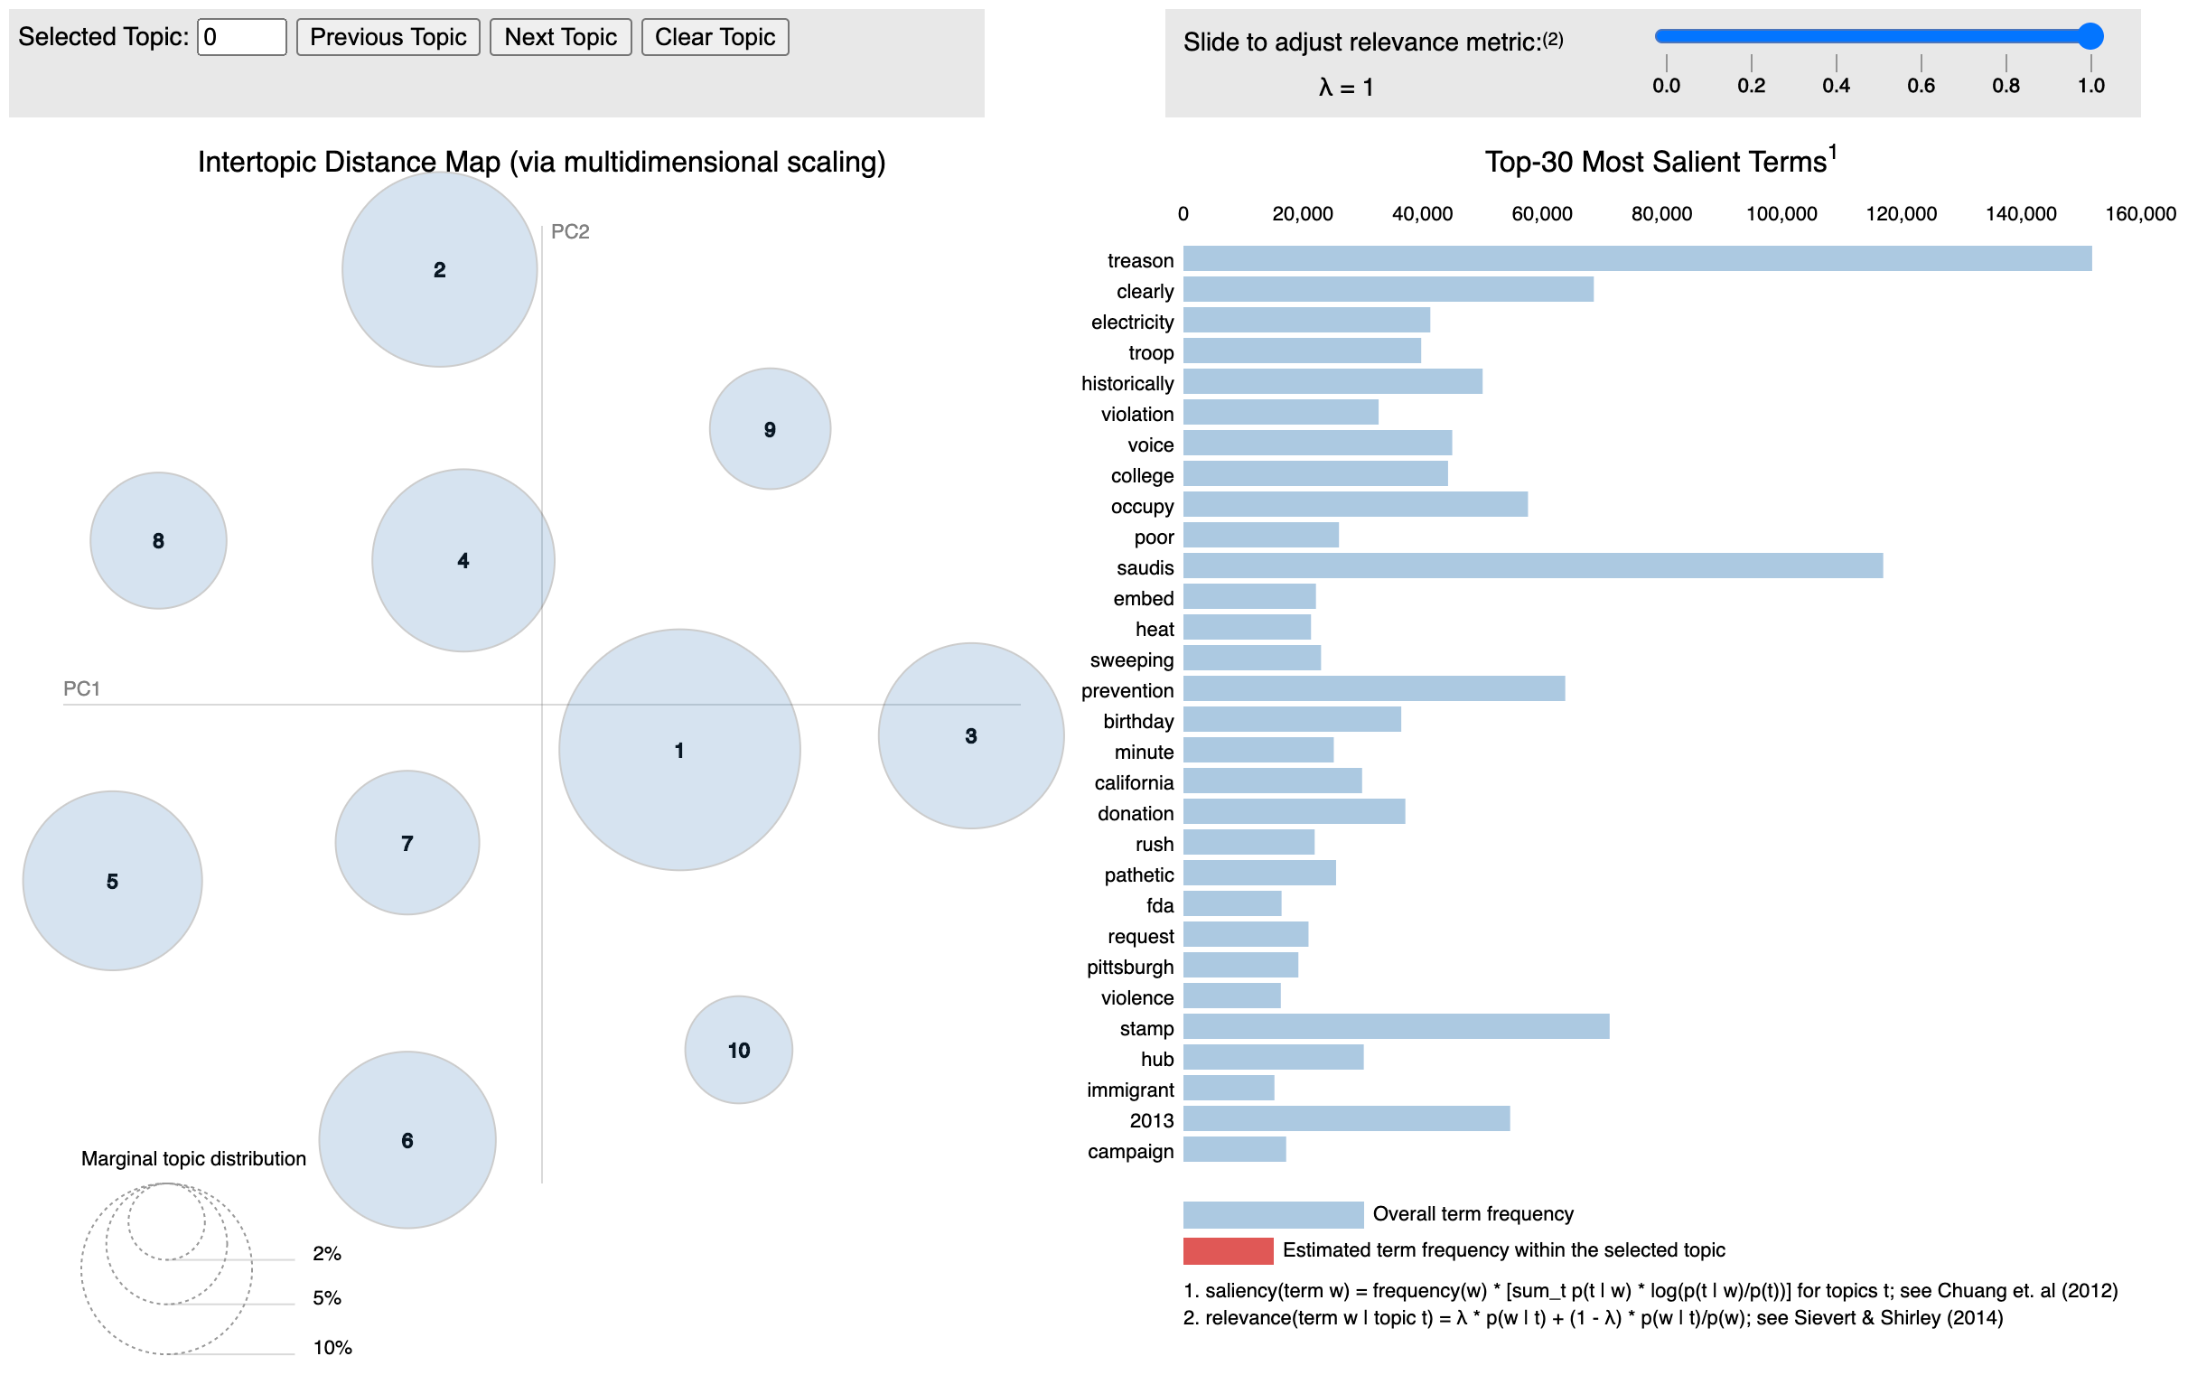
Task: Pick topic bubble 8
Action: tap(158, 541)
